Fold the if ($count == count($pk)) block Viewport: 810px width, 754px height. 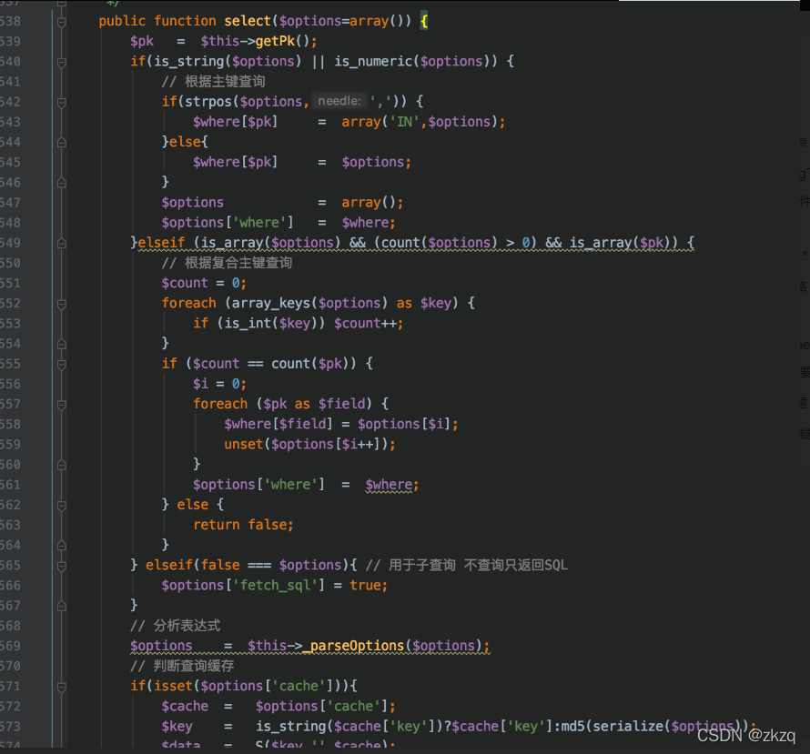coord(62,365)
